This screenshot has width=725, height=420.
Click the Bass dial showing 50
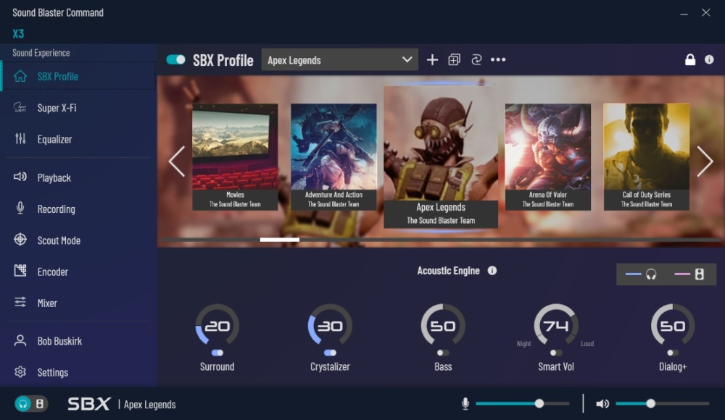coord(443,325)
